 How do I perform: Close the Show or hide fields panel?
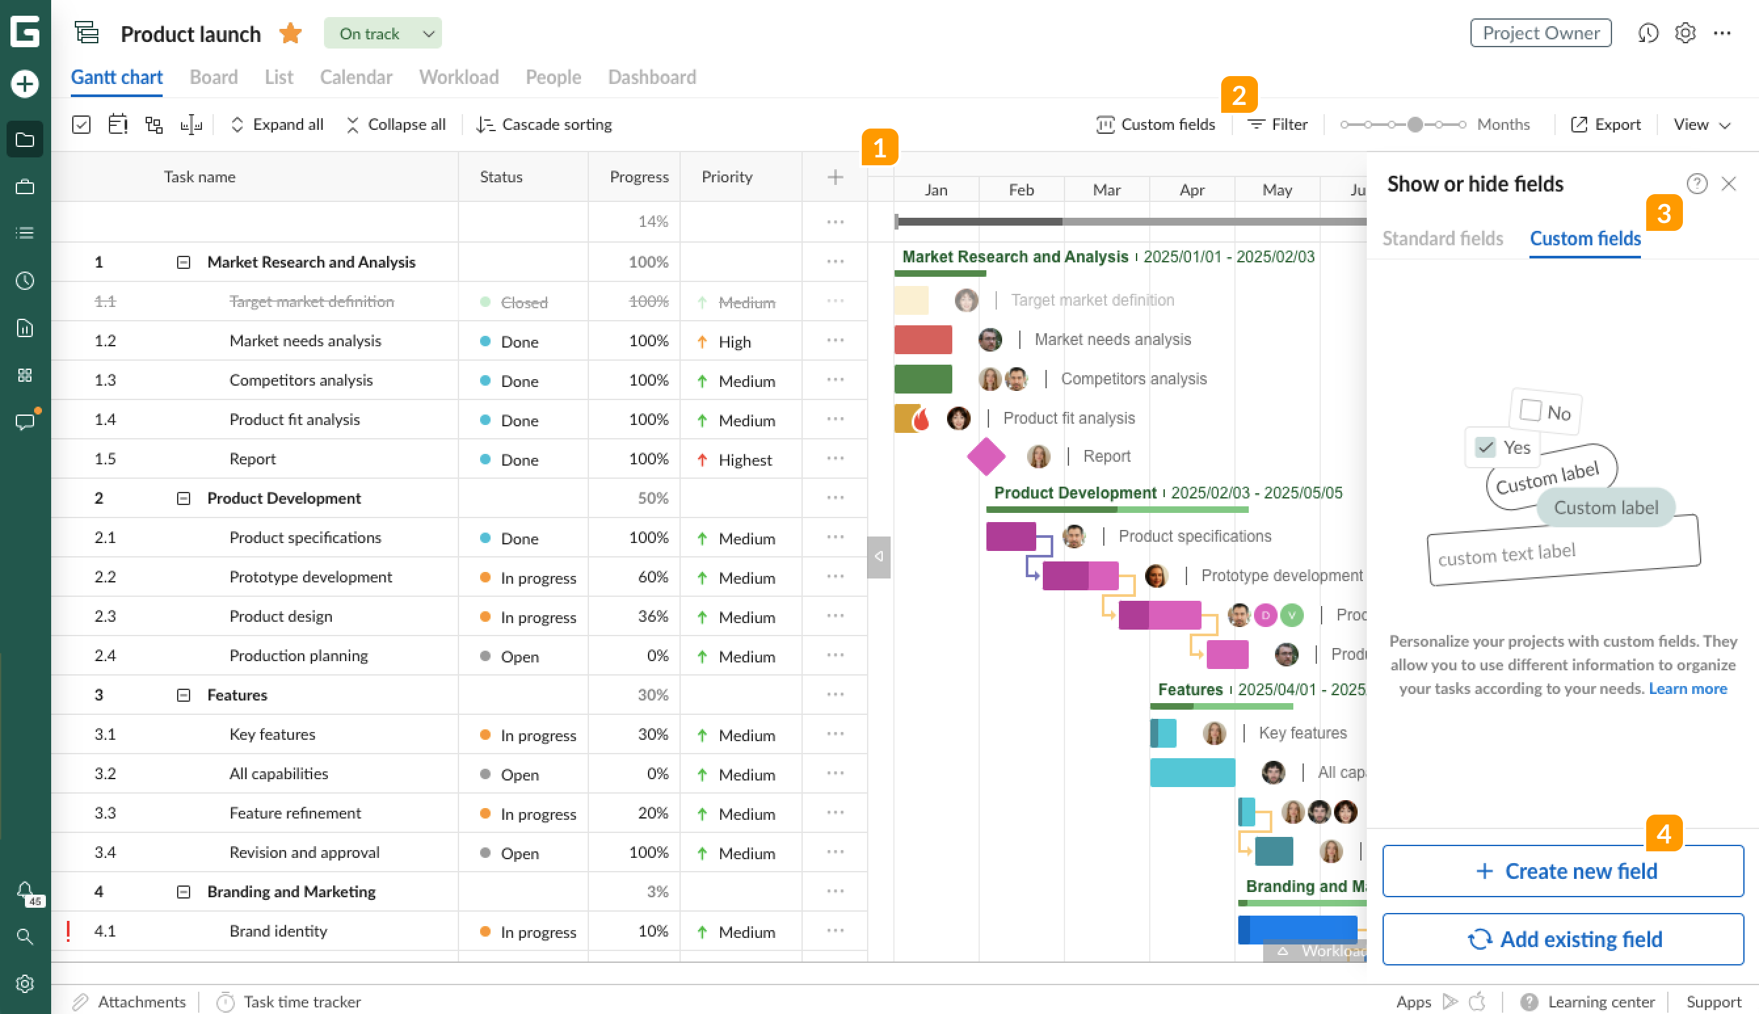point(1728,184)
